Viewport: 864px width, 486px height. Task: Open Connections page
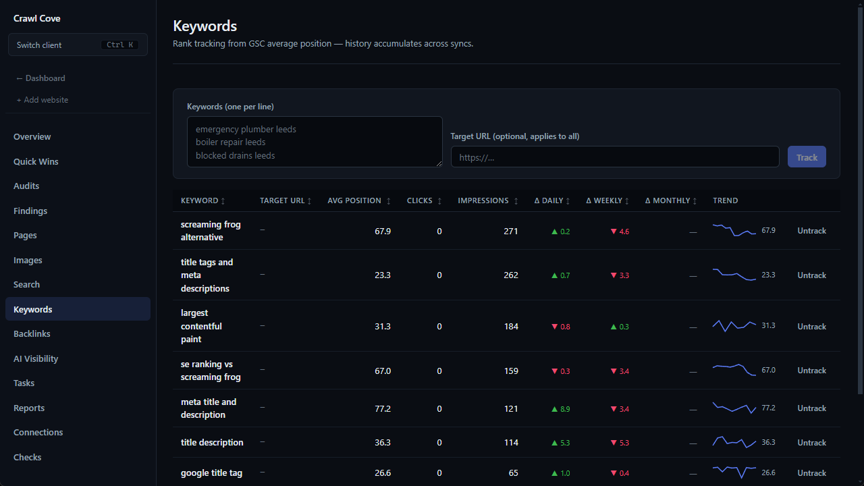78,433
